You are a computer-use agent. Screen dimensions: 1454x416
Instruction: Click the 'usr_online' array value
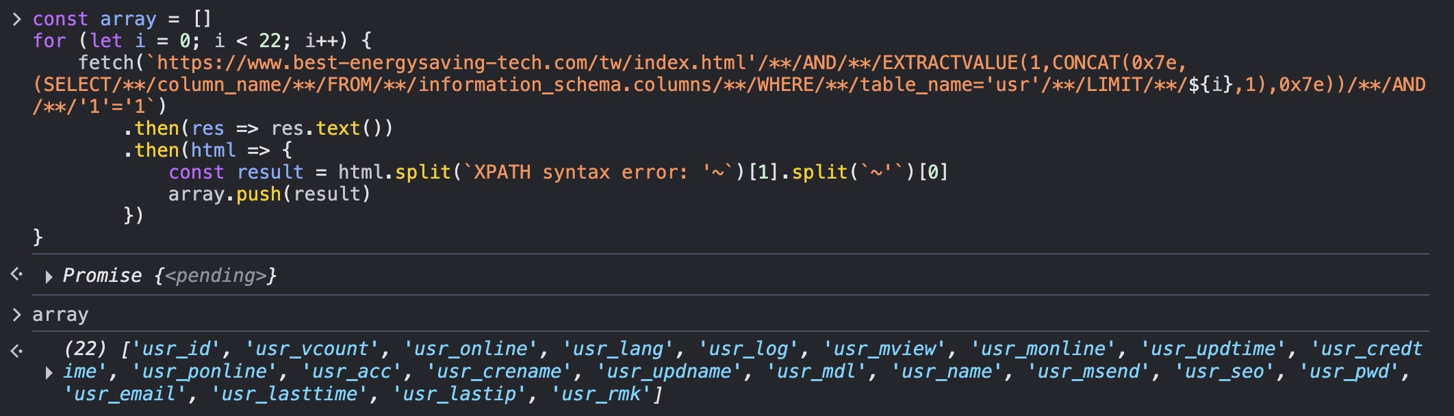[470, 348]
